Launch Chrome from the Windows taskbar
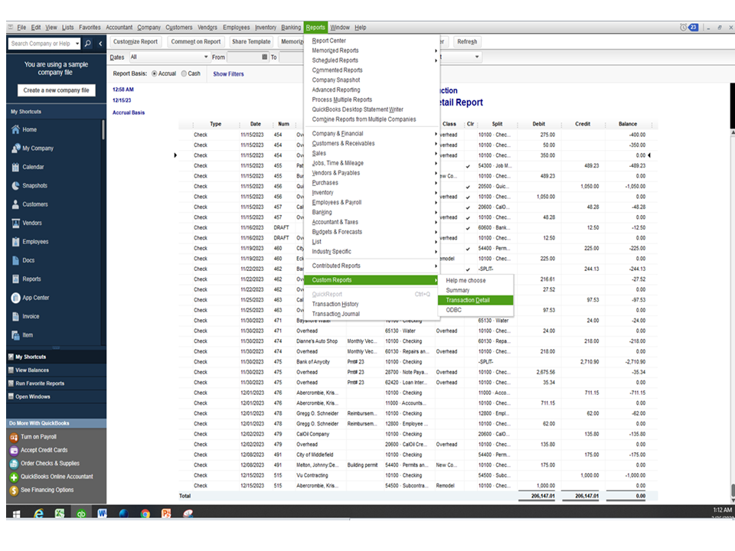The height and width of the screenshot is (551, 735). [x=145, y=514]
